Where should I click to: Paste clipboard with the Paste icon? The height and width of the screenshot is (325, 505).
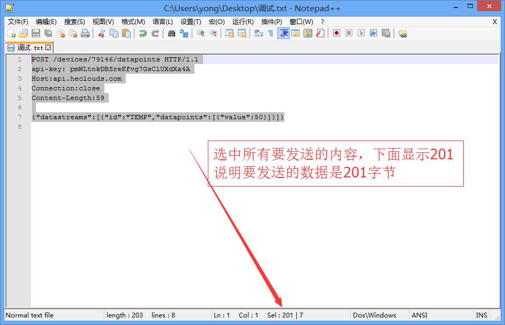(x=126, y=34)
